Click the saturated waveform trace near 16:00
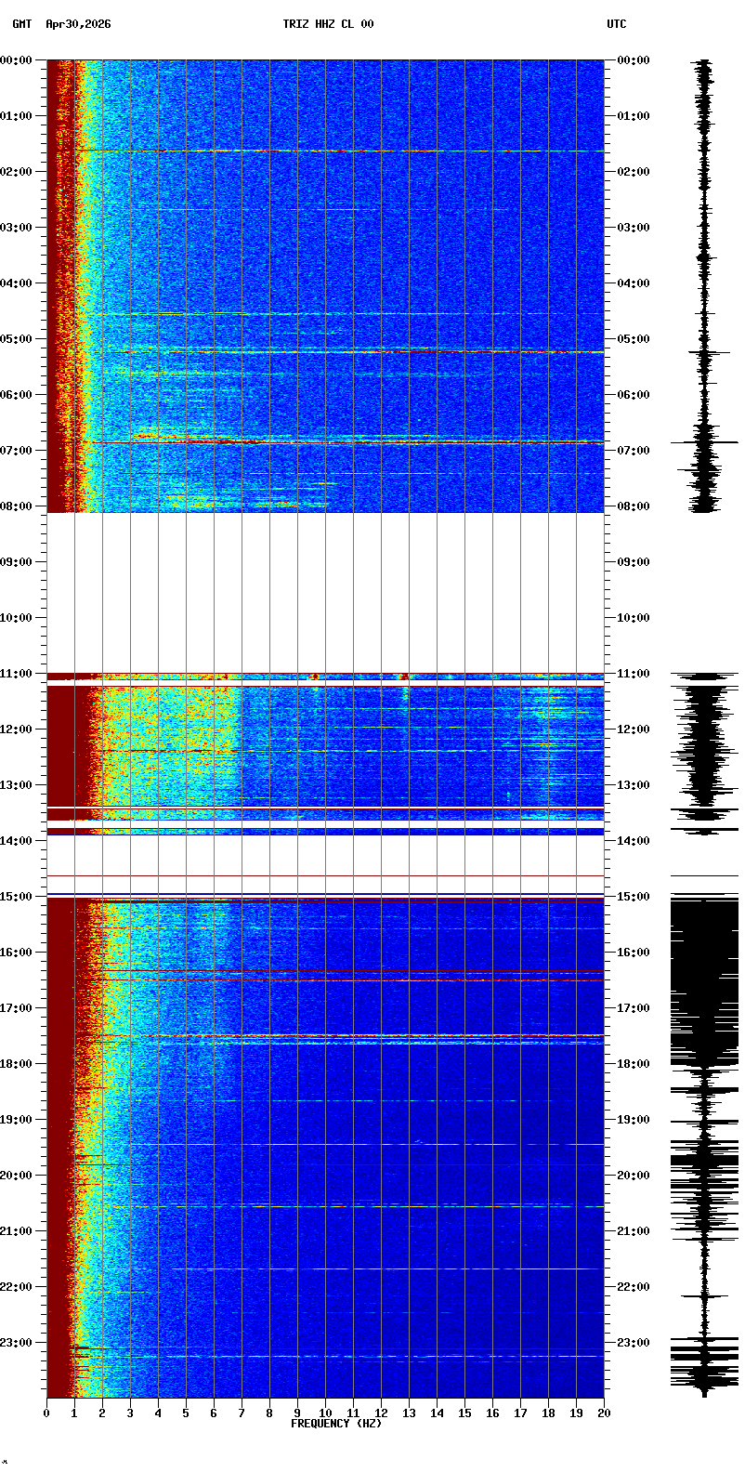745x1472 pixels. click(704, 953)
